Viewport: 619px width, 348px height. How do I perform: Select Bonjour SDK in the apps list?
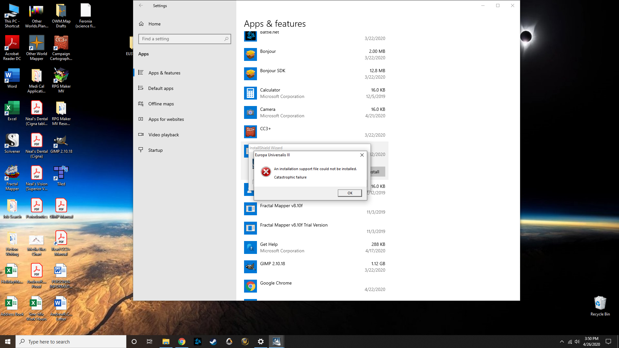coord(315,74)
